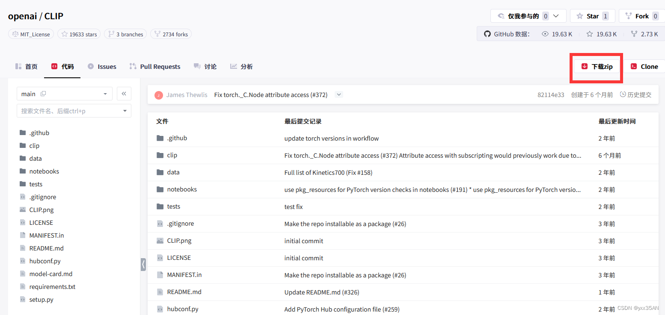
Task: Open the main branch dropdown
Action: (x=65, y=94)
